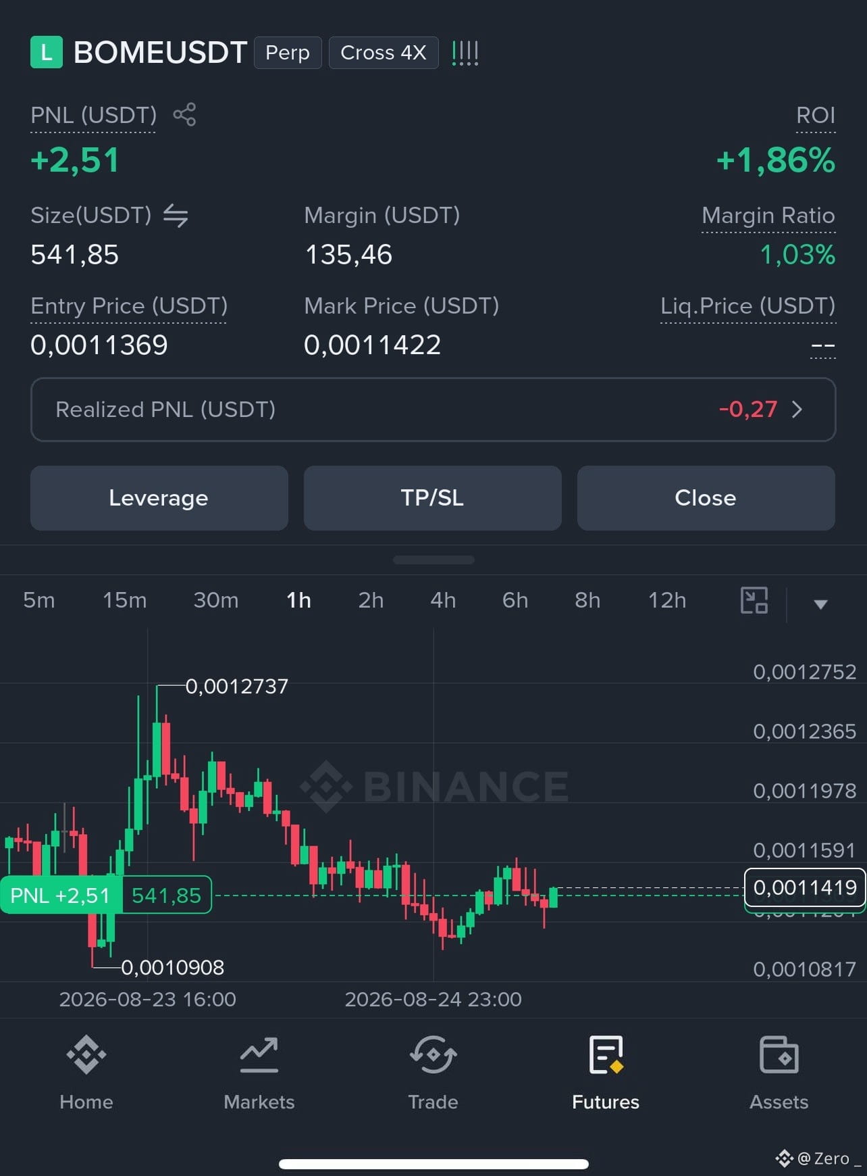Tap the +2,51 PNL value

click(75, 160)
